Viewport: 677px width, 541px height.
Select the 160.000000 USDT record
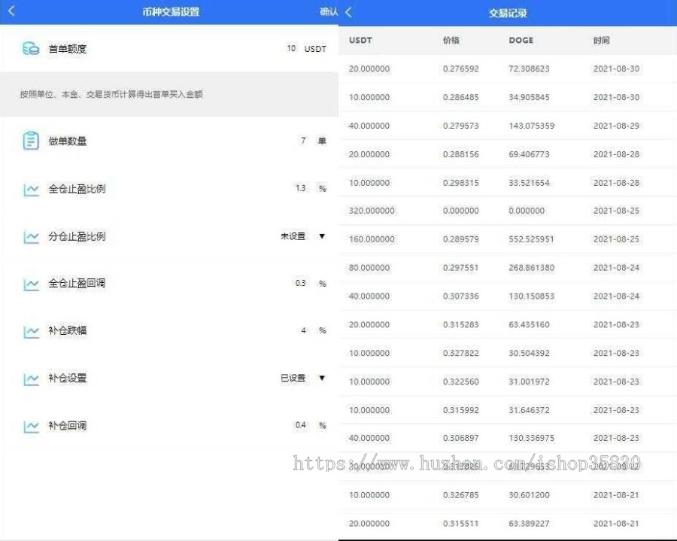[x=507, y=239]
